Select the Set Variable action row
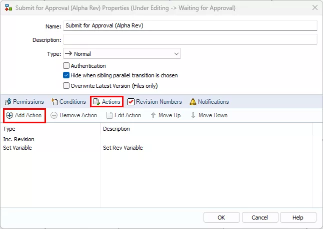The width and height of the screenshot is (323, 229). [x=17, y=148]
